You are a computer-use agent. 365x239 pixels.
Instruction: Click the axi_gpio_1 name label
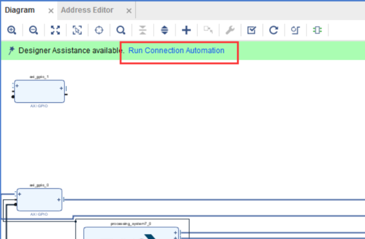(39, 77)
